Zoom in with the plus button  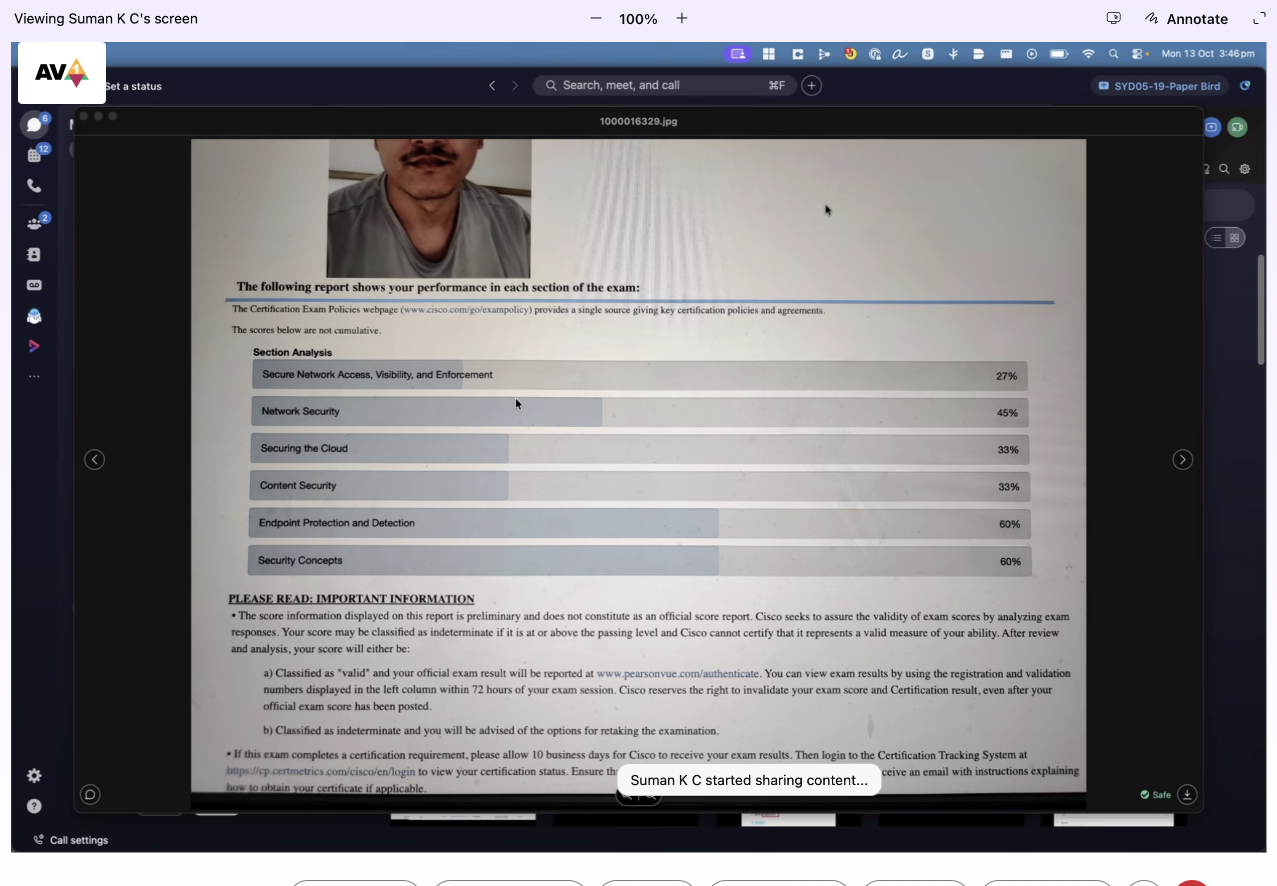682,19
